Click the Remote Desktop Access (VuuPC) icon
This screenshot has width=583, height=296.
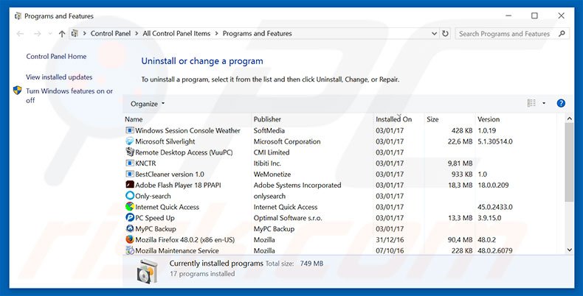(130, 152)
